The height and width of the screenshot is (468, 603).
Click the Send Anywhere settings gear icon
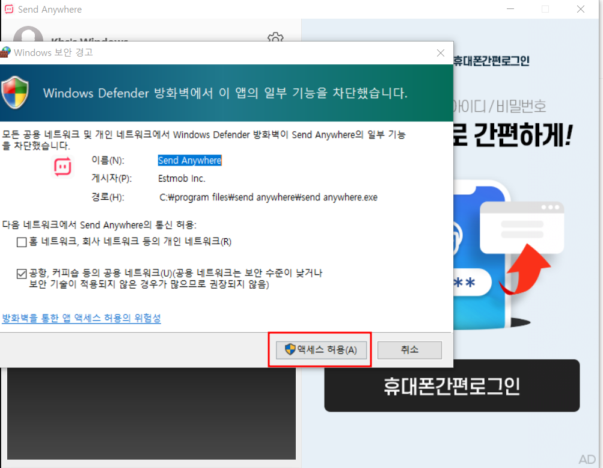pyautogui.click(x=275, y=37)
